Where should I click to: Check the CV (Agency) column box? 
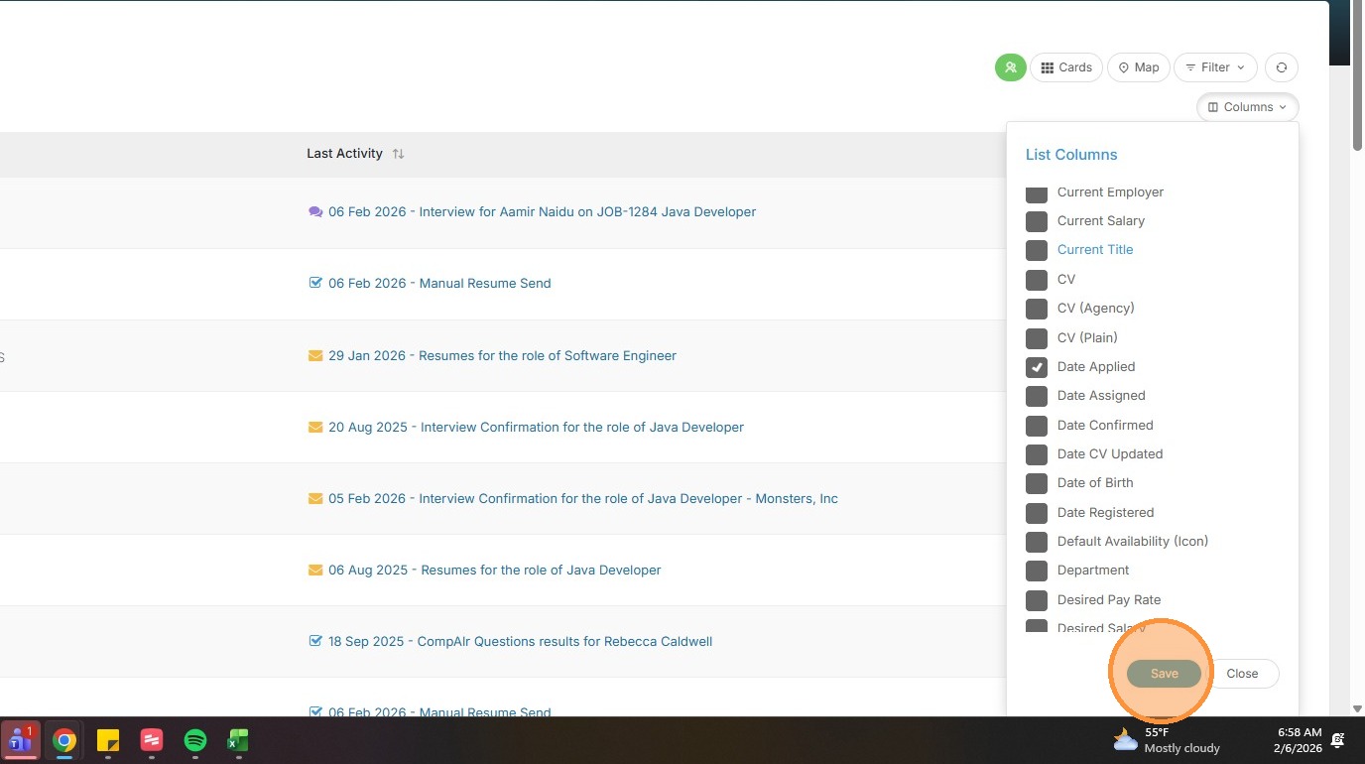(1037, 309)
